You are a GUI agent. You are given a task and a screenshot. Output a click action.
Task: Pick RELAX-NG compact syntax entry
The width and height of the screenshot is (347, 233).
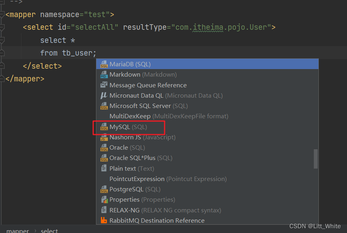[207, 210]
